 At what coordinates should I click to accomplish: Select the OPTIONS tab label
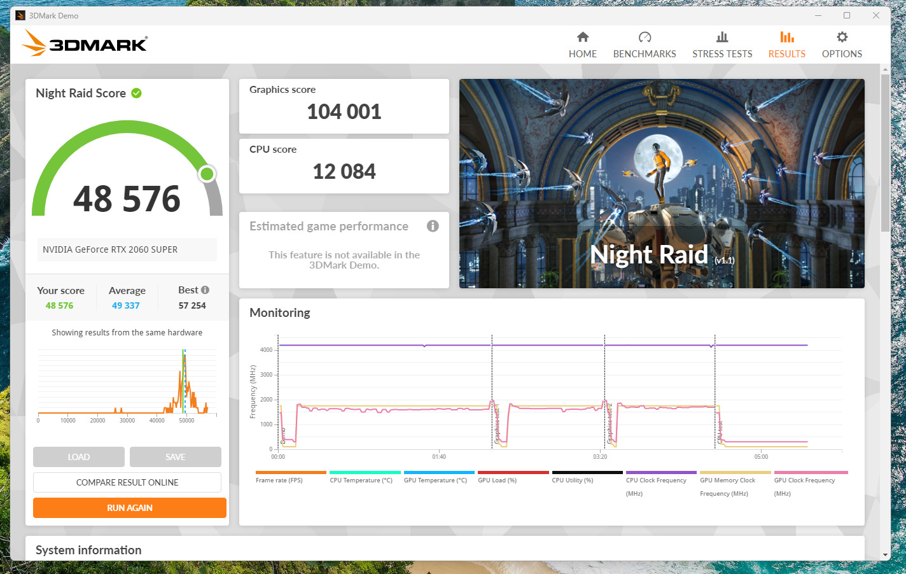(842, 54)
